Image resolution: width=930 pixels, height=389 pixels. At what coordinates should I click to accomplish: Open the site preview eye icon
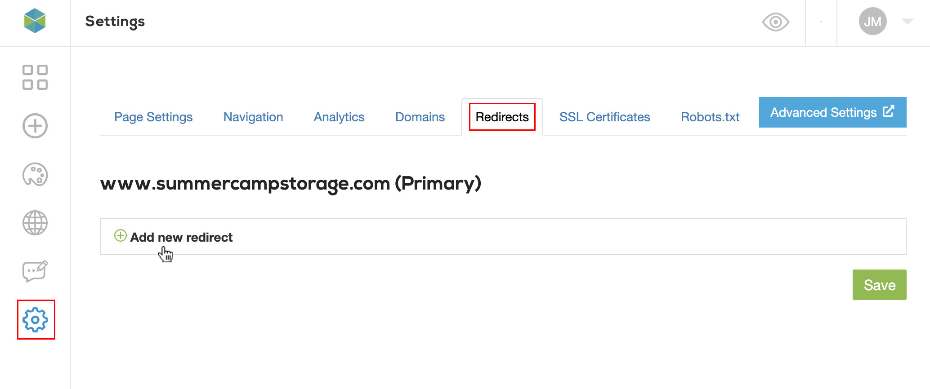tap(776, 21)
